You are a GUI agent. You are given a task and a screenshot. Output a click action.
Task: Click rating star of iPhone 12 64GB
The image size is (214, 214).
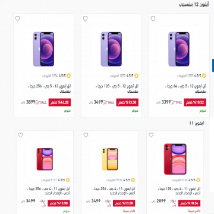204,75
